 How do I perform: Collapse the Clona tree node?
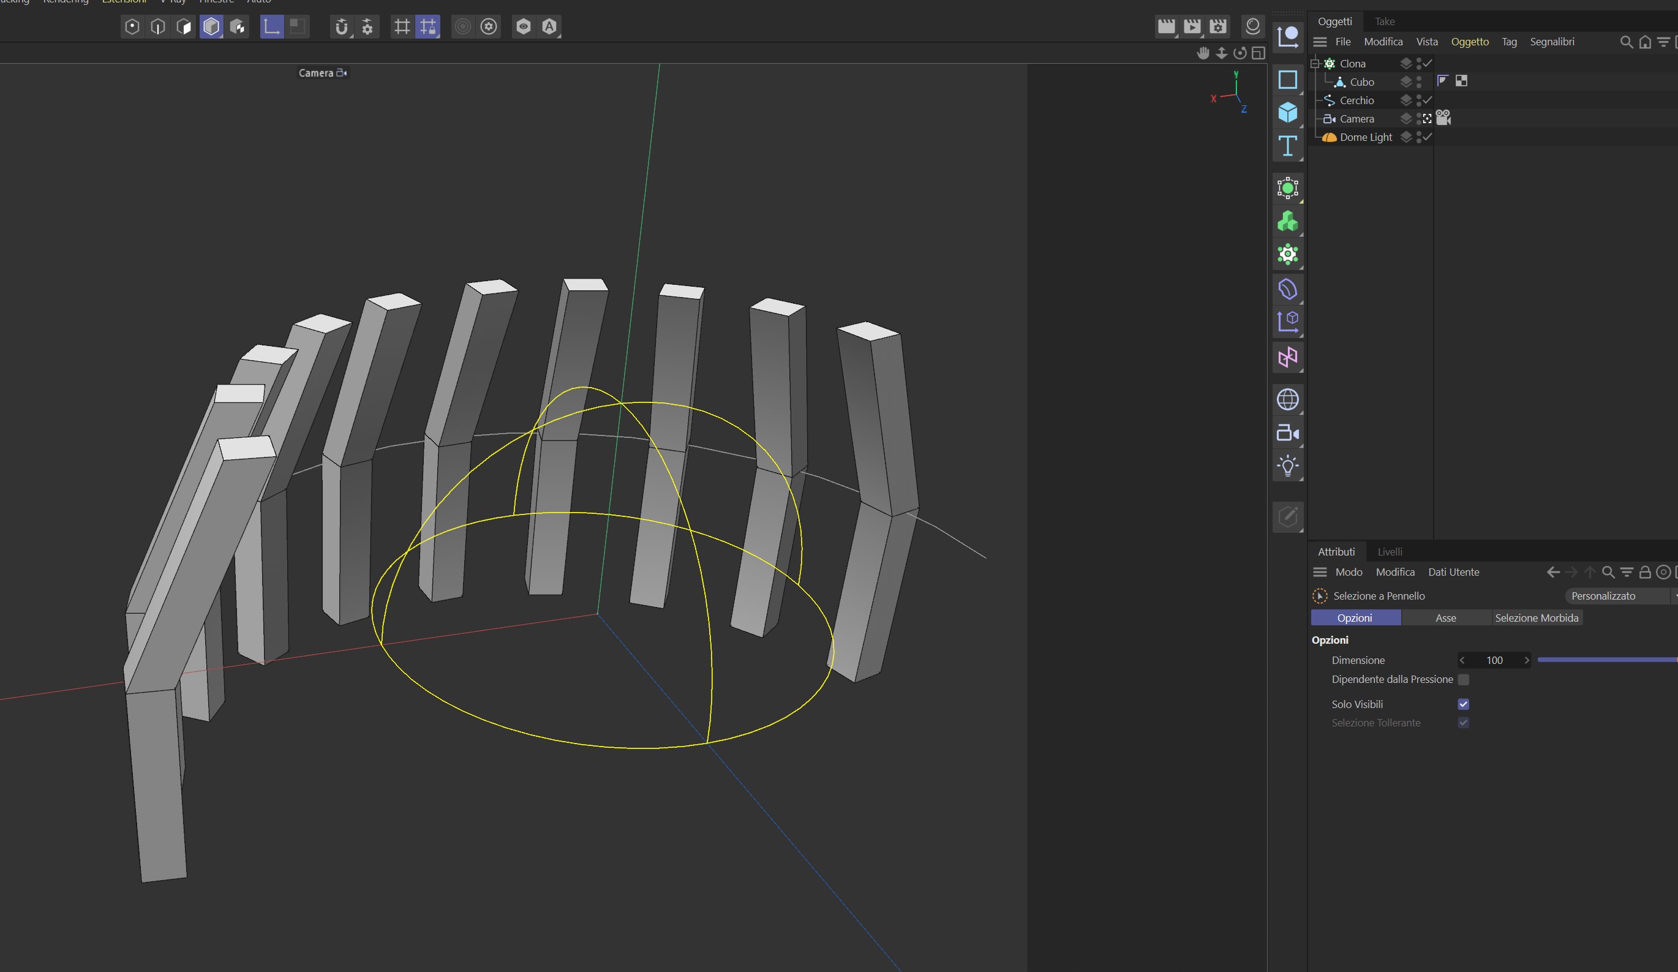click(x=1315, y=64)
